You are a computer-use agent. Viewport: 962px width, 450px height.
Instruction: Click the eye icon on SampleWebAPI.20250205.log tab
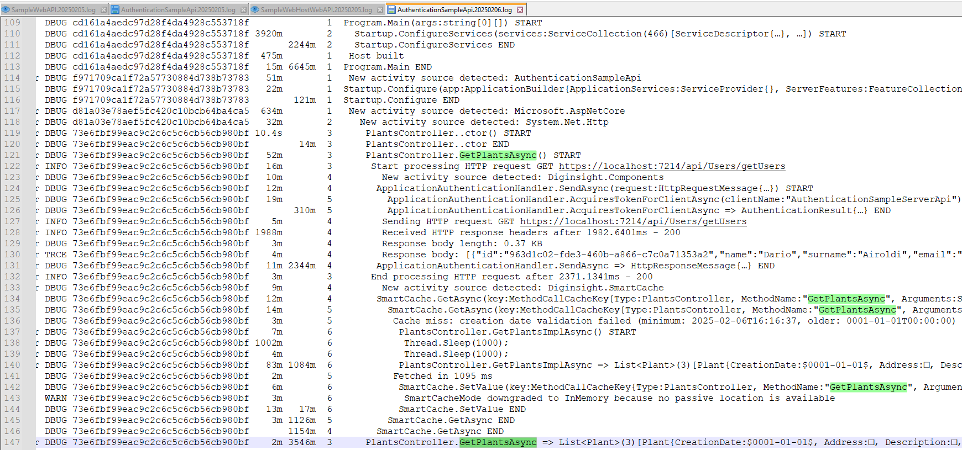(6, 9)
